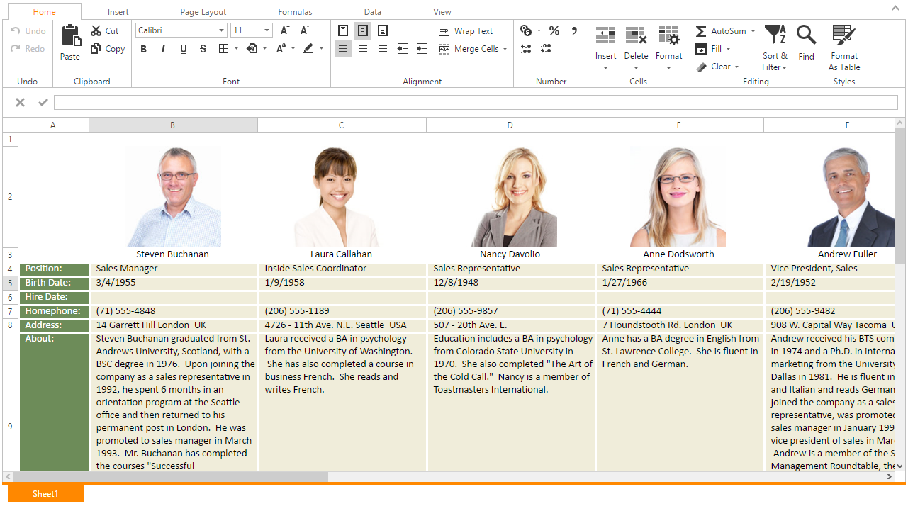The width and height of the screenshot is (908, 511).
Task: Open the Formulas ribbon tab
Action: 295,12
